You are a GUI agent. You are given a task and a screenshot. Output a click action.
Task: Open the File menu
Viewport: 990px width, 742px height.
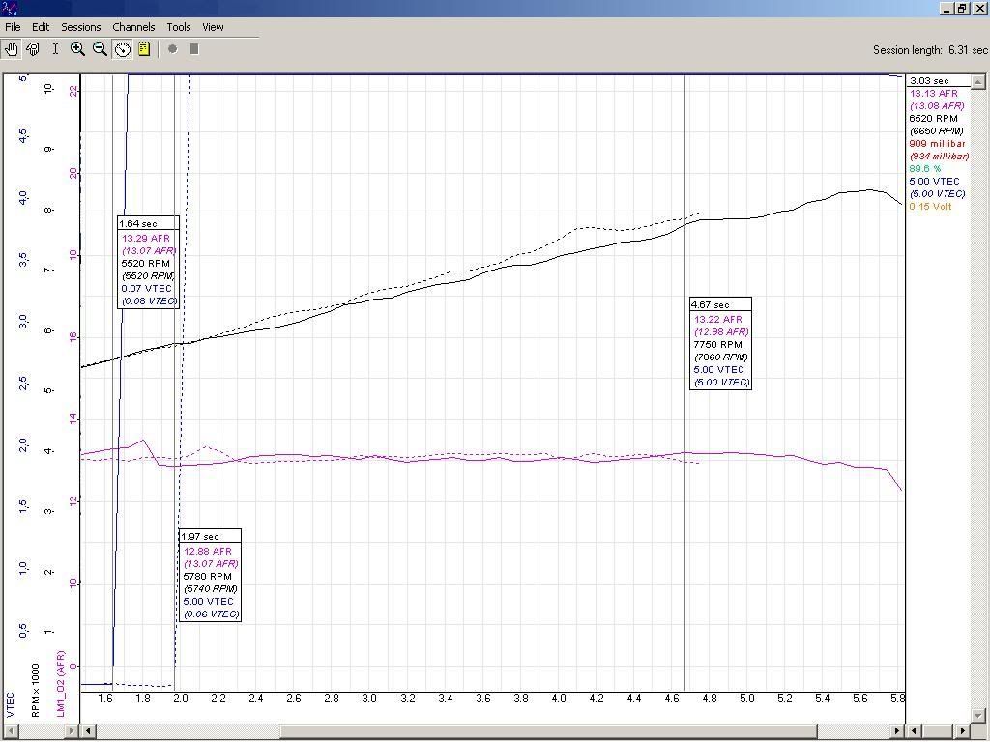click(13, 27)
